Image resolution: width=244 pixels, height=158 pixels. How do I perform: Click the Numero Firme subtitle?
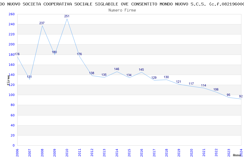(x=122, y=10)
